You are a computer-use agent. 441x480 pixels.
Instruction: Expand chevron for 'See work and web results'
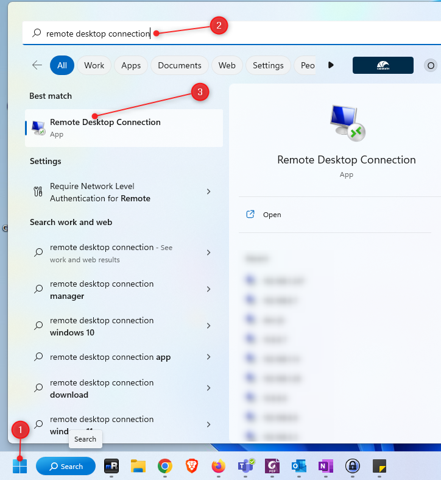[x=208, y=253]
